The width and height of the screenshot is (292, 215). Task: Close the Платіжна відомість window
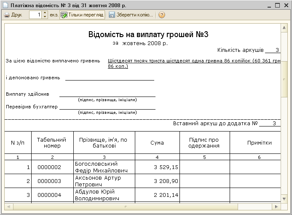[286, 5]
